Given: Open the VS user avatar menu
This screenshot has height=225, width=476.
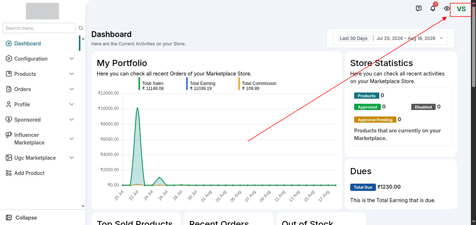Looking at the screenshot, I should [461, 9].
